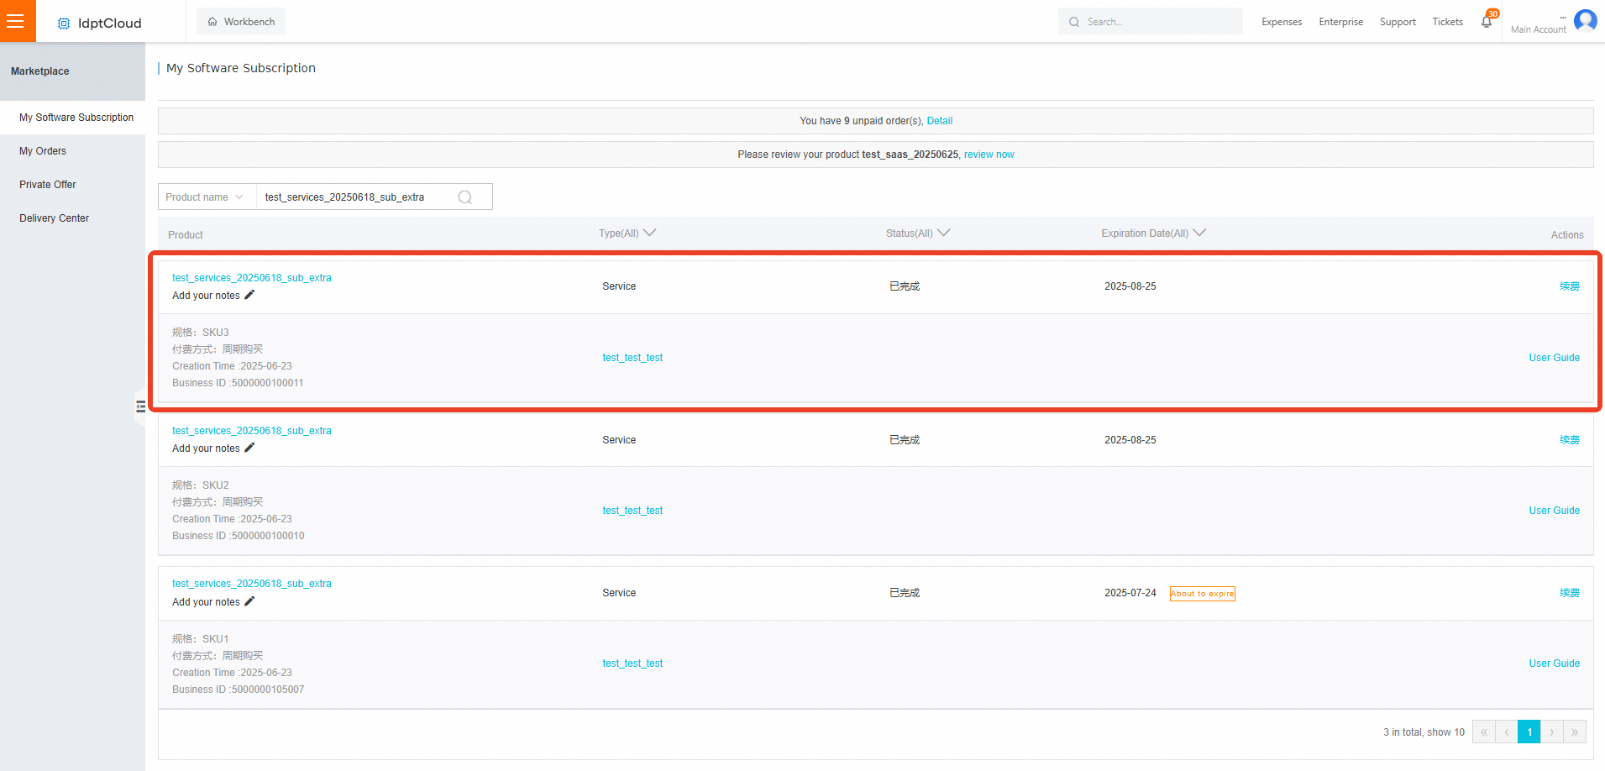
Task: Click the IdptCloud logo icon
Action: point(64,24)
